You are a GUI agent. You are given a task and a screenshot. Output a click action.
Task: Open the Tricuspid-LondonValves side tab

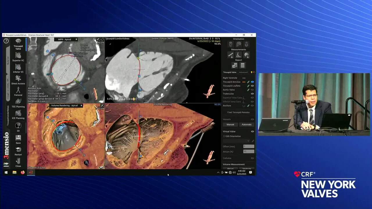[8, 116]
